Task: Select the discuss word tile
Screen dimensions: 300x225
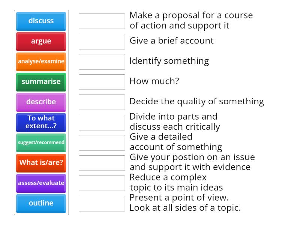Action: point(41,21)
